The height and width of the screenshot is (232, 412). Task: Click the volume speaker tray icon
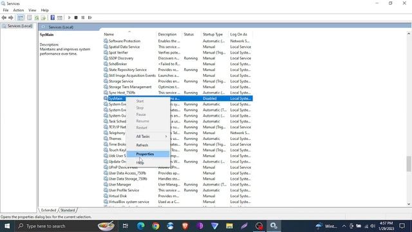(373, 226)
